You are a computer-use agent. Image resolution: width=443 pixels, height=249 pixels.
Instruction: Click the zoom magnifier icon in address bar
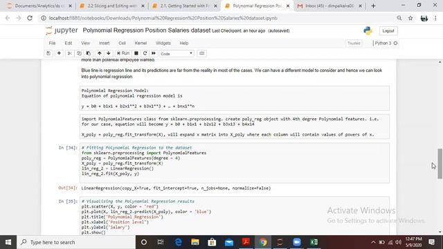(399, 18)
